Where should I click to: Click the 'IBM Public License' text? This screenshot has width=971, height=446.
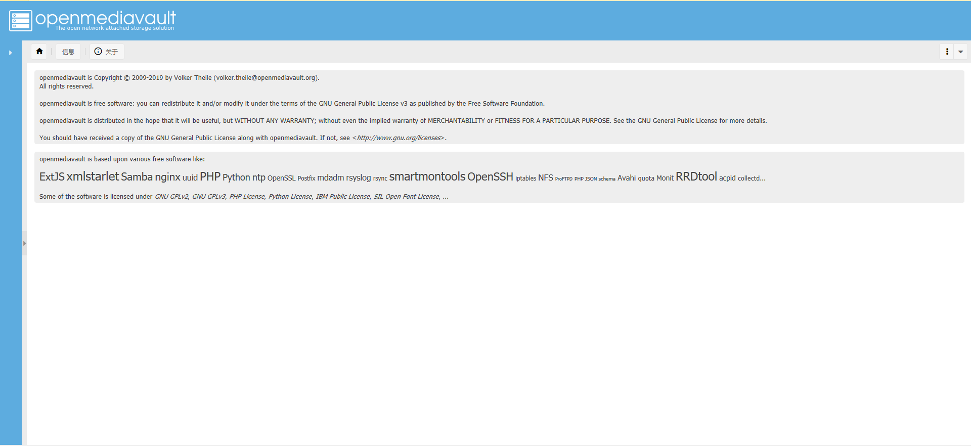(x=342, y=197)
